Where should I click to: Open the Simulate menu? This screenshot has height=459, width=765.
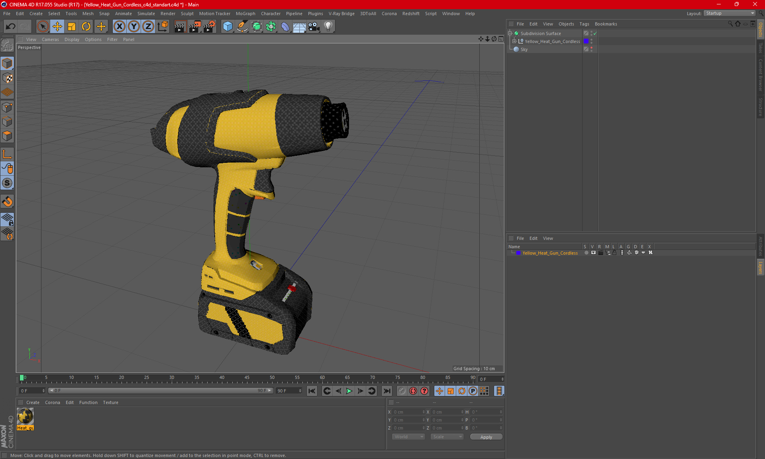(x=146, y=14)
